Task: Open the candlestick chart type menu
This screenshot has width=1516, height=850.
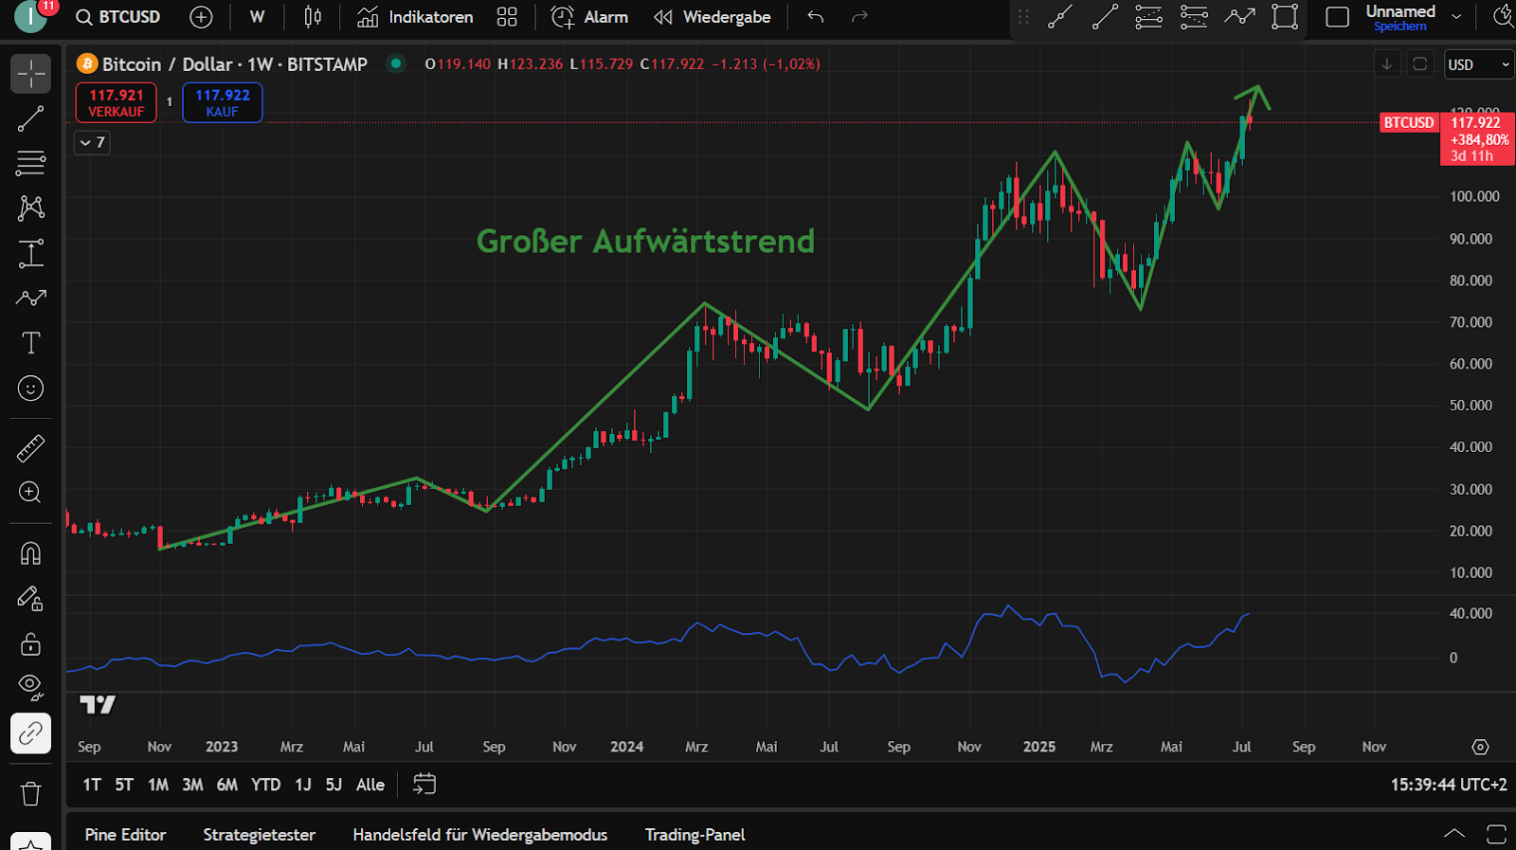Action: click(313, 17)
